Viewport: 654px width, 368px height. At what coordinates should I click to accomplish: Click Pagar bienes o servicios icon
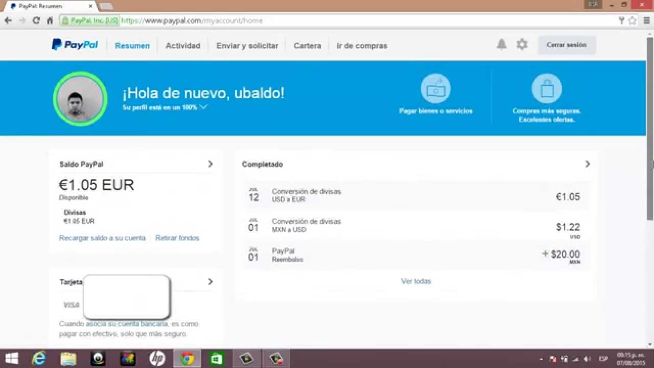[435, 88]
